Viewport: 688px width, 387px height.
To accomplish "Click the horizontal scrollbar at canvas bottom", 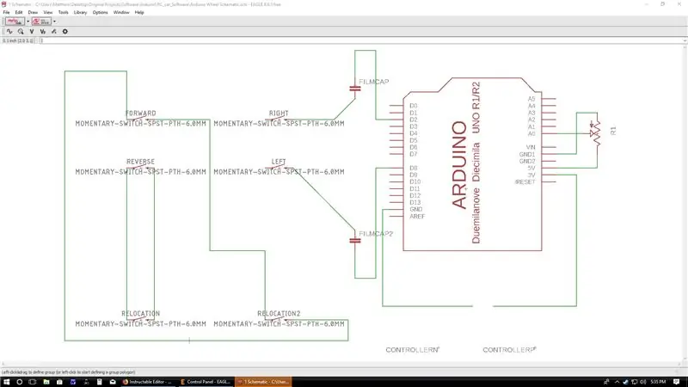I will [x=342, y=364].
